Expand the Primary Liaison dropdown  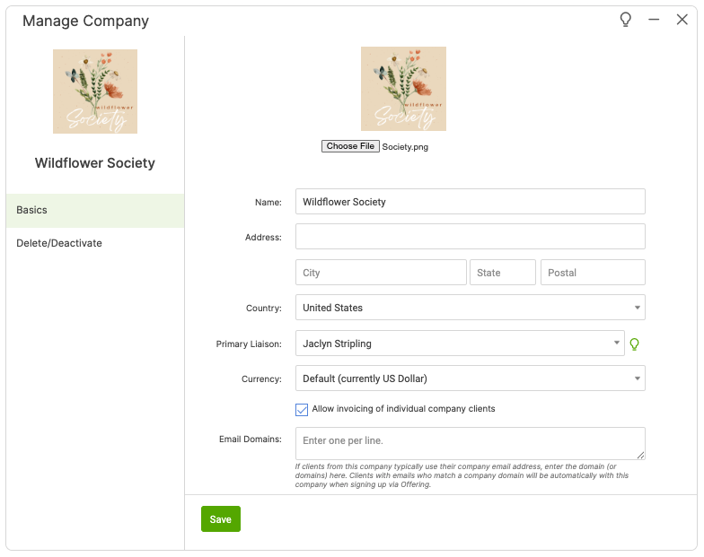460,344
